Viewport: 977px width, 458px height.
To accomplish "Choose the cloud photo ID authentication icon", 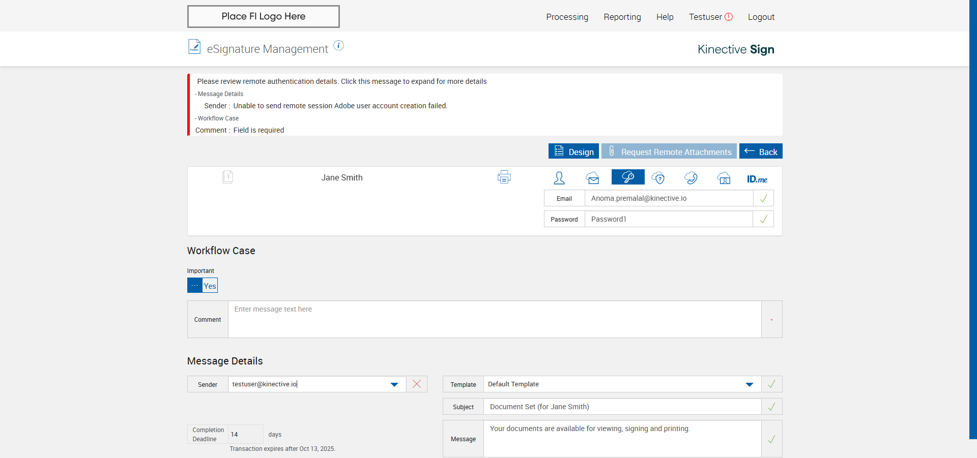I will click(724, 178).
